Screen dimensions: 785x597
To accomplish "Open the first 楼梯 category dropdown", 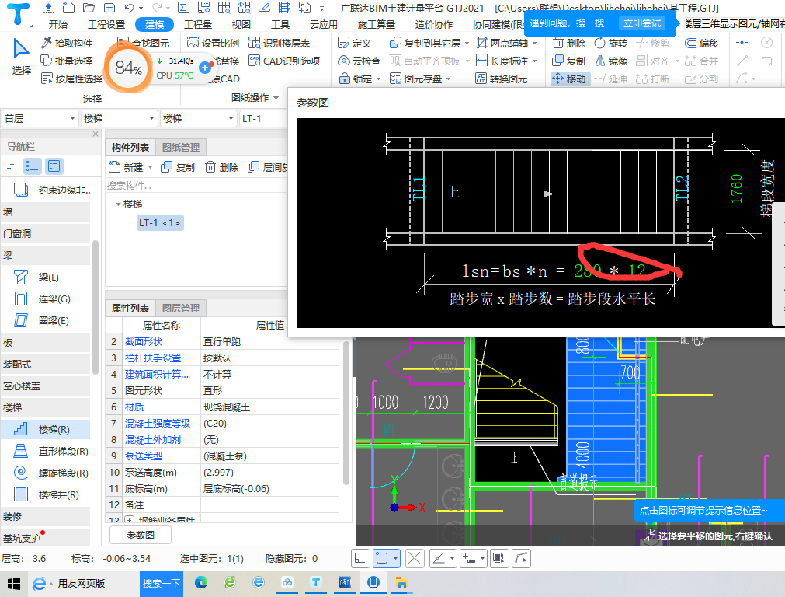I will tap(119, 119).
